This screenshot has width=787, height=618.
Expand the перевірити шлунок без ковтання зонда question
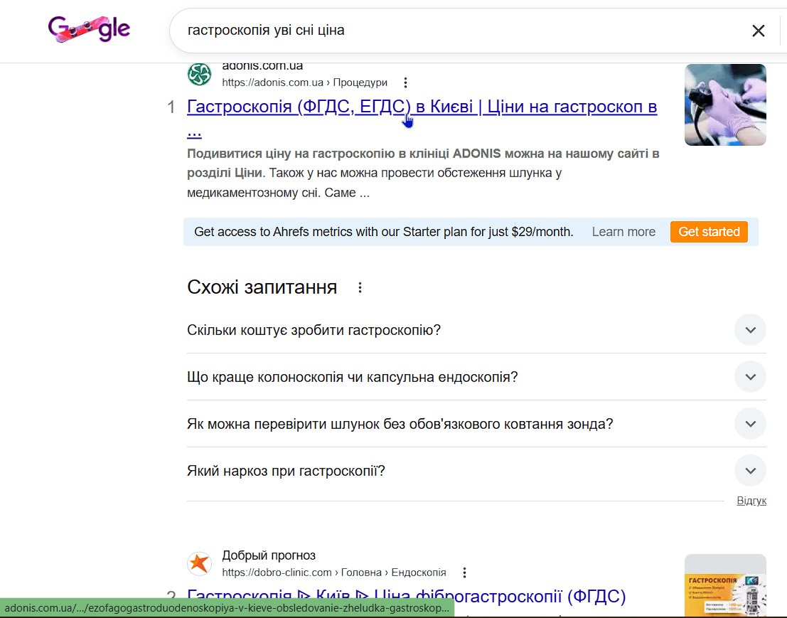coord(750,424)
